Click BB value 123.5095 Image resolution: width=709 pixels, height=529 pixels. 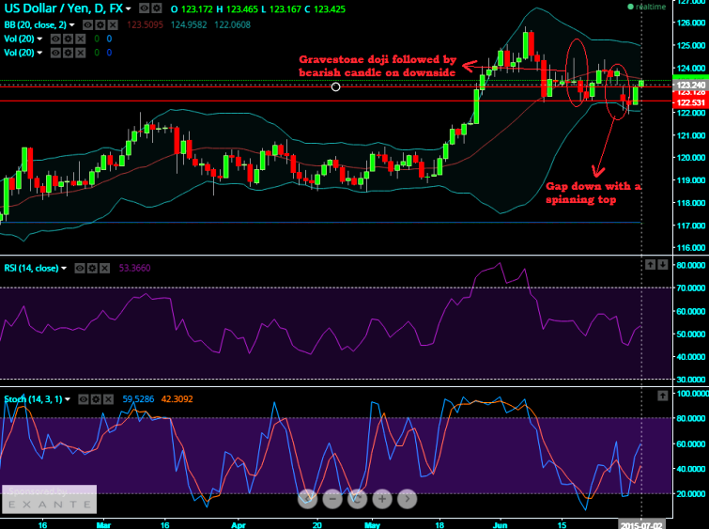tap(145, 24)
